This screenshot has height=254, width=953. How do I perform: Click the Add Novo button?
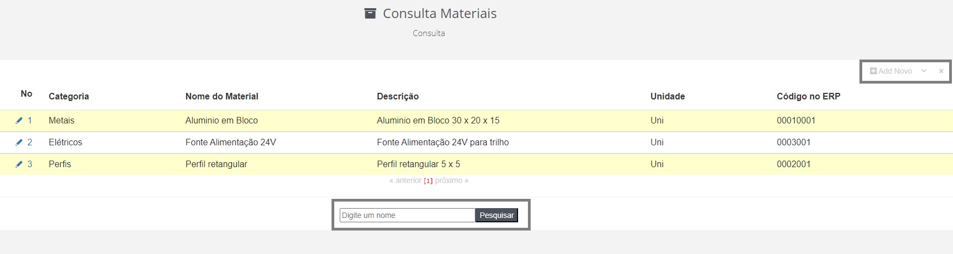click(x=891, y=71)
